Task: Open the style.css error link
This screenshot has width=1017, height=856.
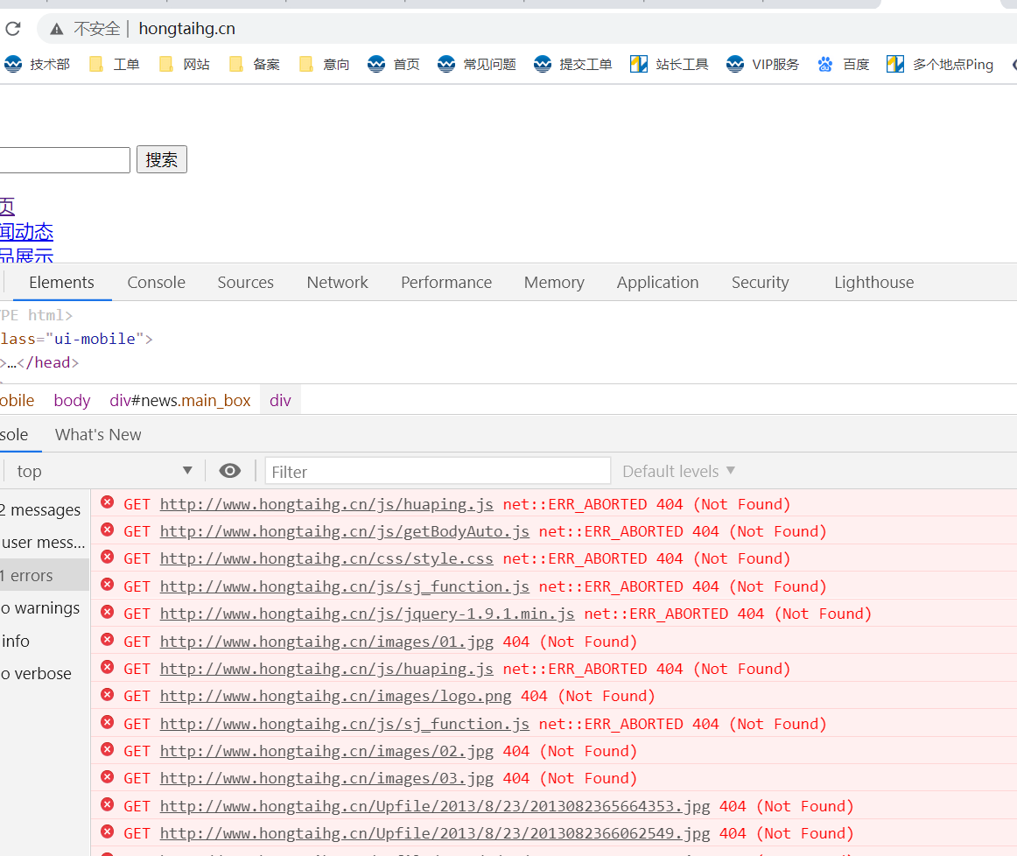Action: 326,558
